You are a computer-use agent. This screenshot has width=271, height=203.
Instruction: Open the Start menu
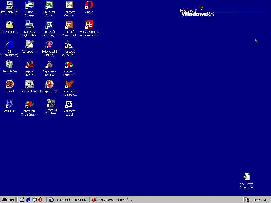8,200
